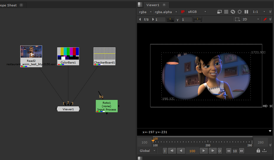Toggle the overscan target icon
Image resolution: width=274 pixels, height=160 pixels.
(240, 12)
